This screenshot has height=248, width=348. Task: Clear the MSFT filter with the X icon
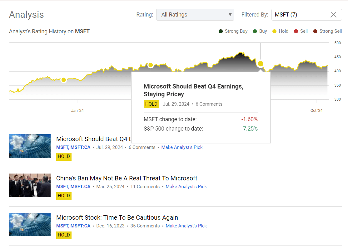pyautogui.click(x=333, y=15)
